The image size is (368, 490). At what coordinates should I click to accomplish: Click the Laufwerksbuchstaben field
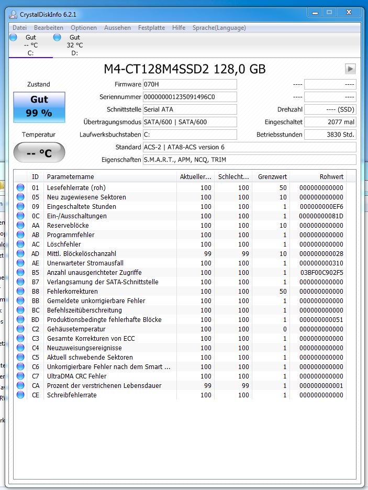pyautogui.click(x=190, y=135)
